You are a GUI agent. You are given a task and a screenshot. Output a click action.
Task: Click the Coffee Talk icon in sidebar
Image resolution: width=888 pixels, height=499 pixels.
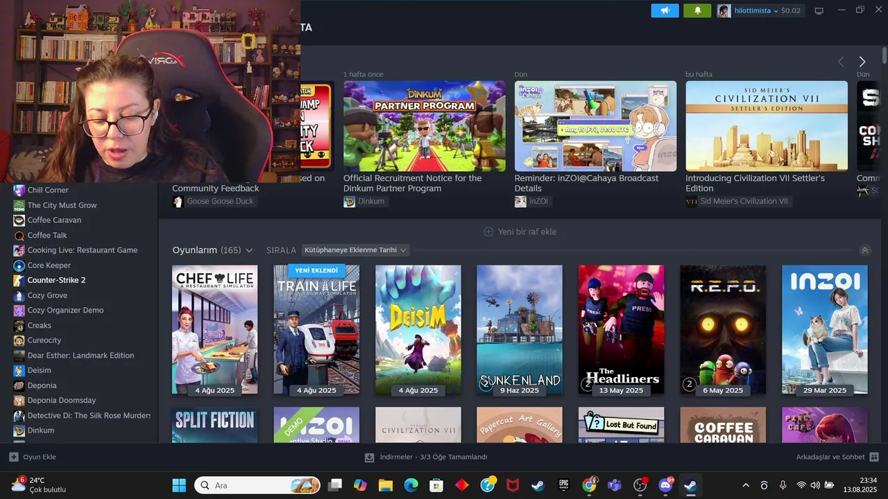pos(19,235)
